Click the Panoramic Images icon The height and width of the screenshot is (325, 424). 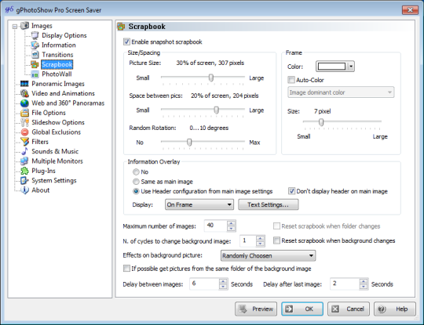(x=24, y=84)
